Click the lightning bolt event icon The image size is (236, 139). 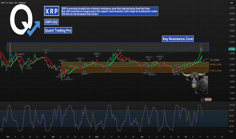(x=202, y=100)
